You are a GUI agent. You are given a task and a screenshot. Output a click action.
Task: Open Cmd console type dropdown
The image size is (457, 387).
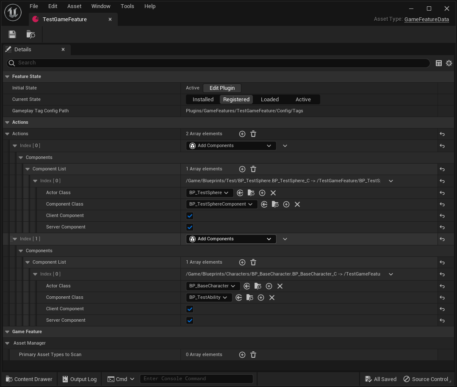[x=121, y=379]
